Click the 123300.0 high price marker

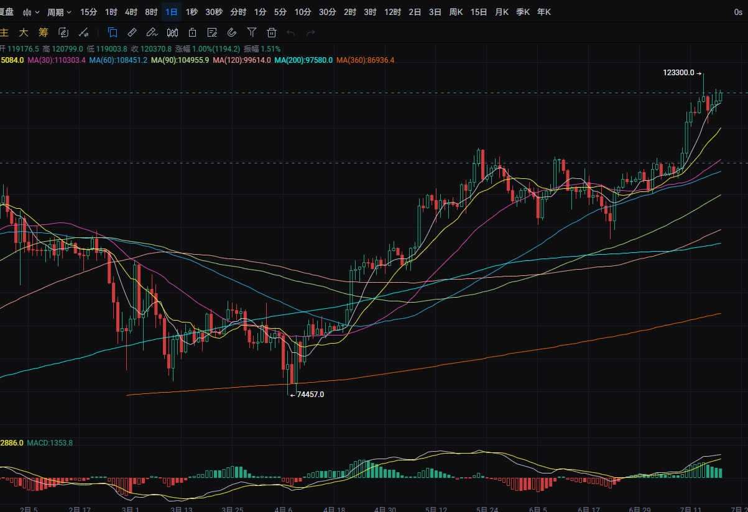(x=678, y=73)
